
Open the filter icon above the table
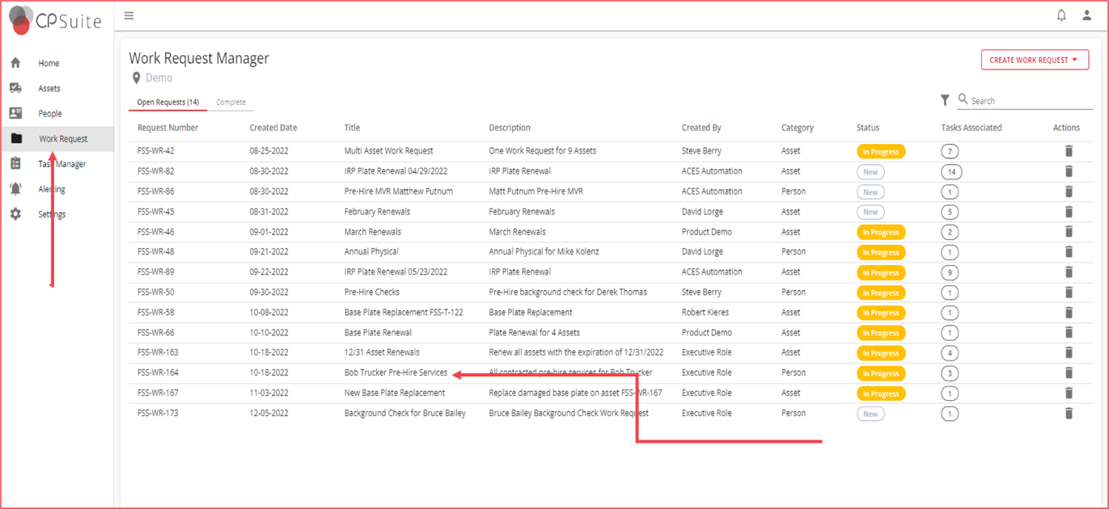pyautogui.click(x=944, y=99)
